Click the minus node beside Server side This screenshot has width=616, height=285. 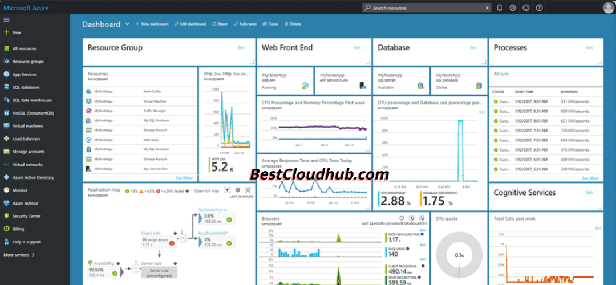click(136, 268)
